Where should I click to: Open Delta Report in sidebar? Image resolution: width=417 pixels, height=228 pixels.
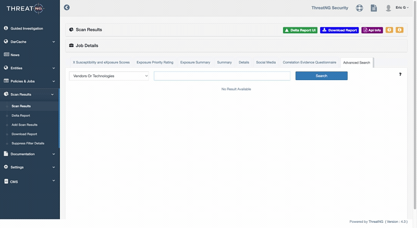21,116
